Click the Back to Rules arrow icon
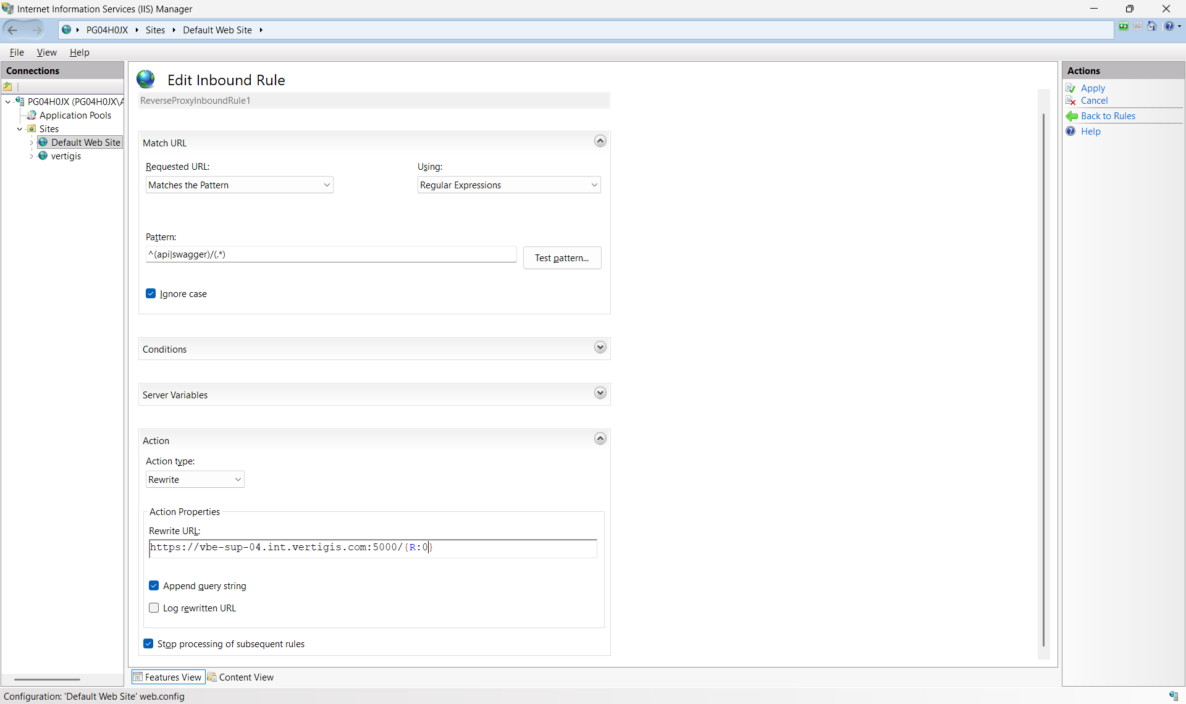 [1071, 116]
